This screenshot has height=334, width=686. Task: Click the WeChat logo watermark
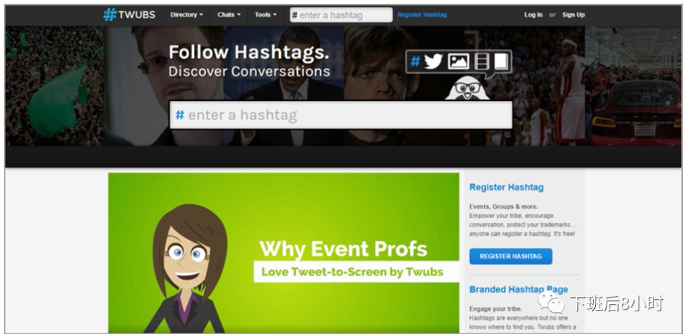551,302
